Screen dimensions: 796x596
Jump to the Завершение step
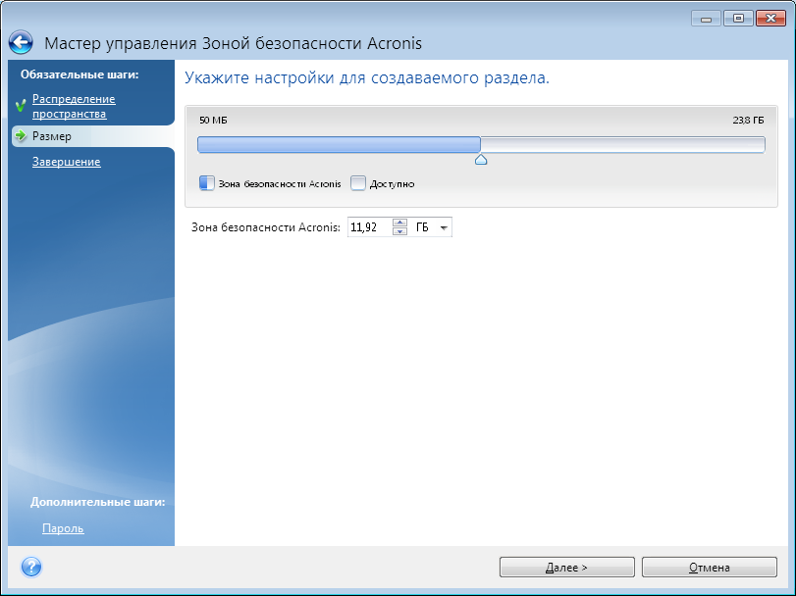coord(66,162)
